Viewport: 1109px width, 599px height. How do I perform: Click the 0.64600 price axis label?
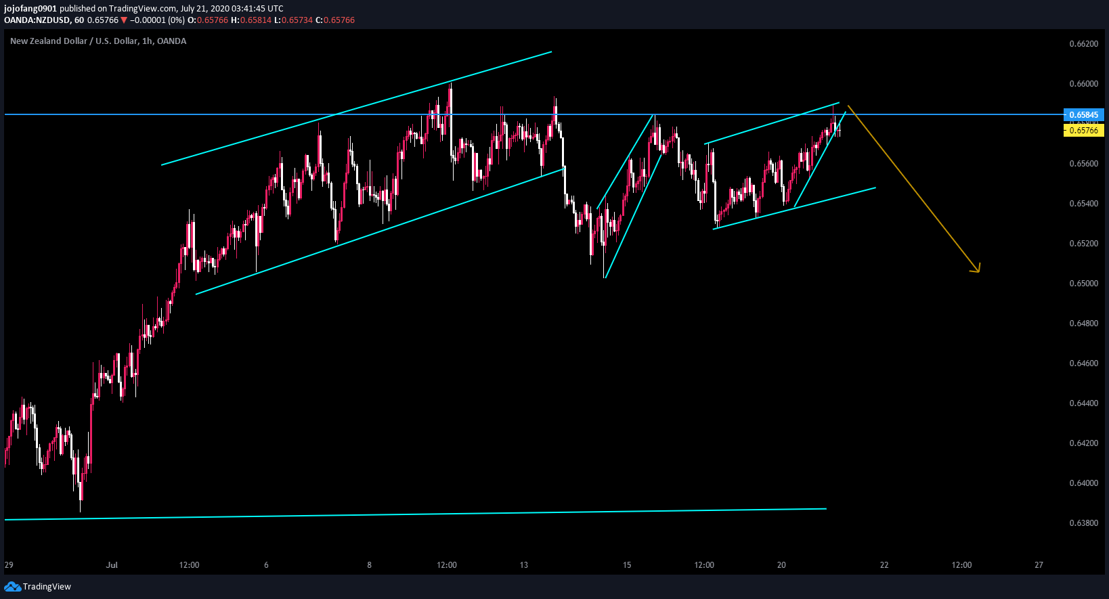pyautogui.click(x=1084, y=363)
